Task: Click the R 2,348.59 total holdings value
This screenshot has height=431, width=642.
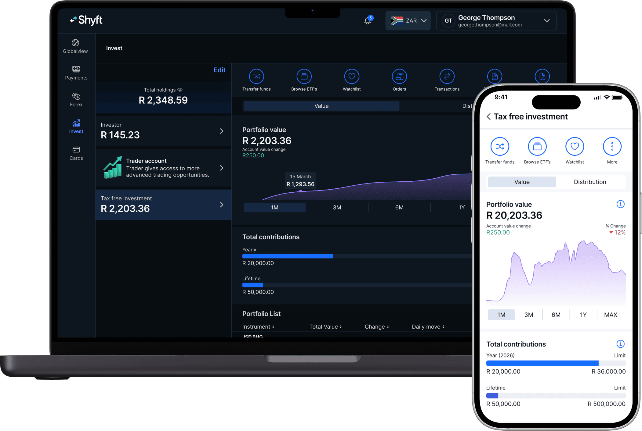Action: [163, 100]
